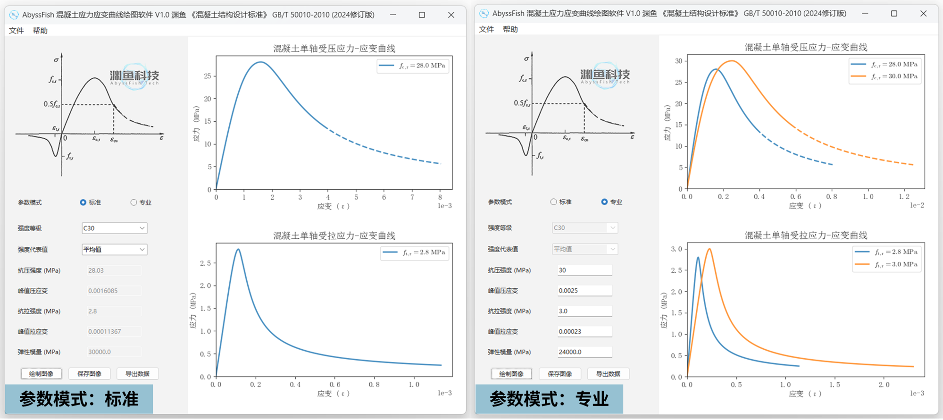This screenshot has height=420, width=943.
Task: Click the disabled 平均值 dropdown in right window
Action: (585, 249)
